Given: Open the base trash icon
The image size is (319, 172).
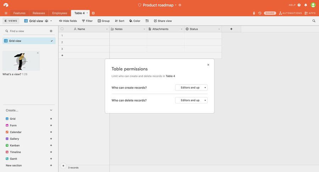Looking at the screenshot, I should (x=254, y=13).
